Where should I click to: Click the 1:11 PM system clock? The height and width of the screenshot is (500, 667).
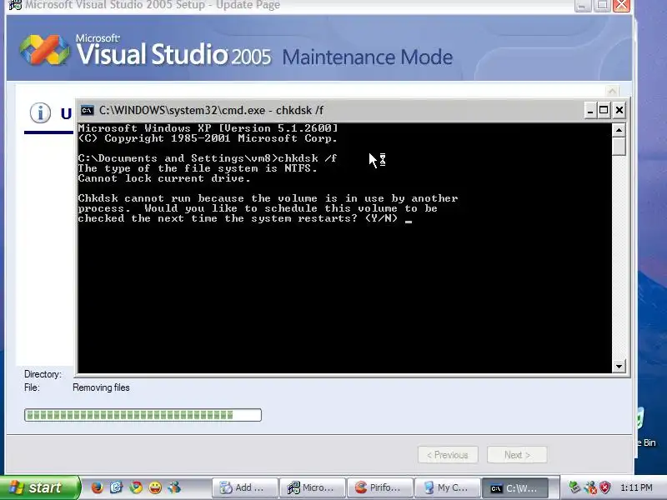636,487
